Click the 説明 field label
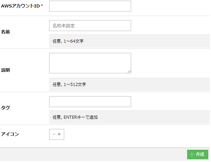The width and height of the screenshot is (211, 162). click(x=6, y=70)
